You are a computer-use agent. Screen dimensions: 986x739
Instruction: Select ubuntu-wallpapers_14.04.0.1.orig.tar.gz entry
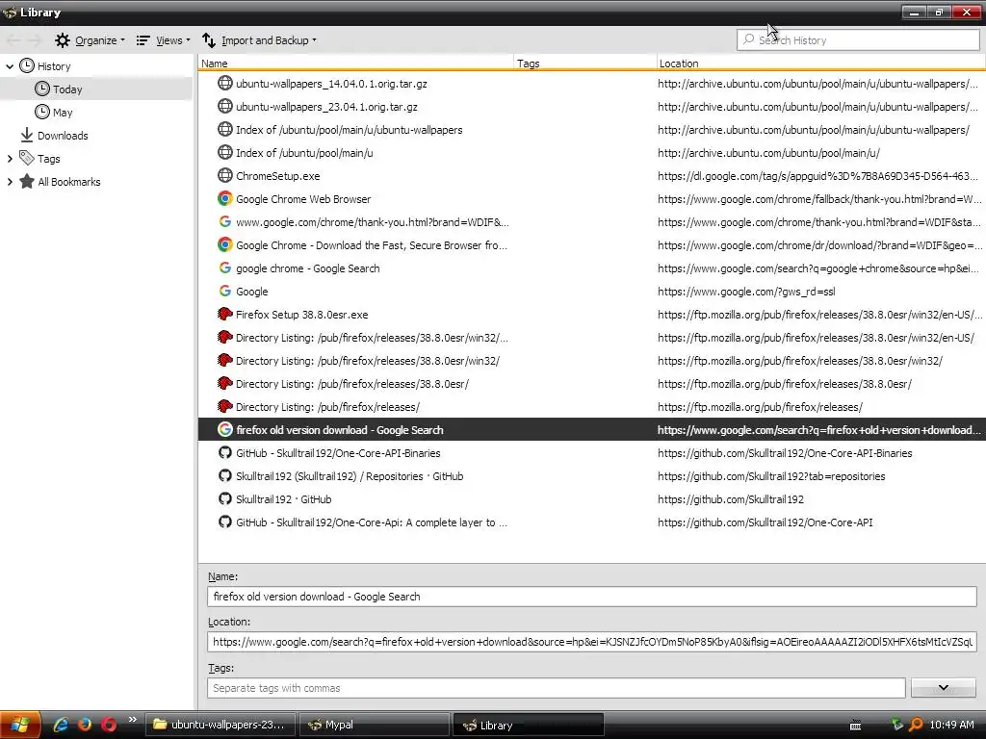point(592,84)
